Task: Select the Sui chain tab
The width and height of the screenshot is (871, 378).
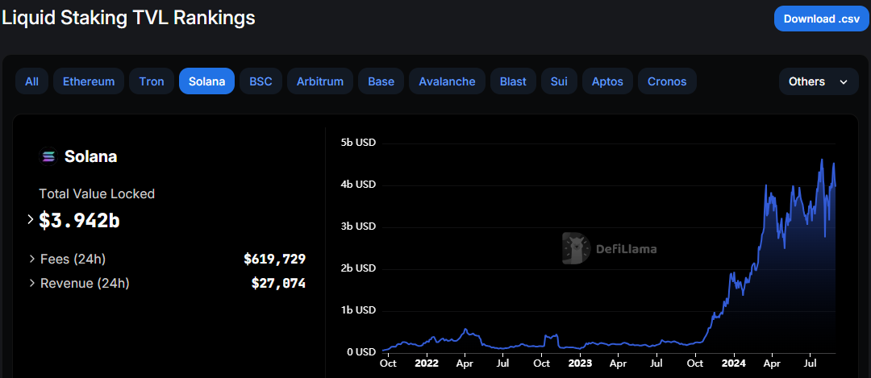Action: [559, 81]
